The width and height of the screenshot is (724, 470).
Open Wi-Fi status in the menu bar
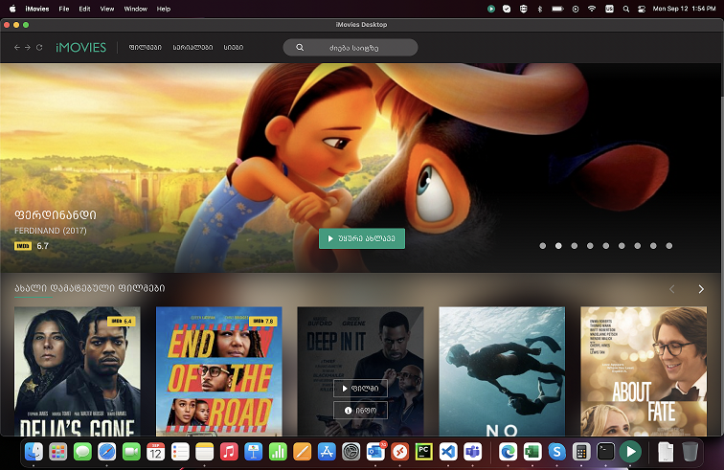[592, 9]
